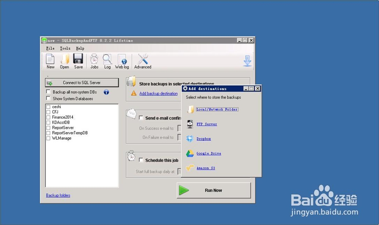The height and width of the screenshot is (225, 379).
Task: Check the WLManage database
Action: point(49,138)
